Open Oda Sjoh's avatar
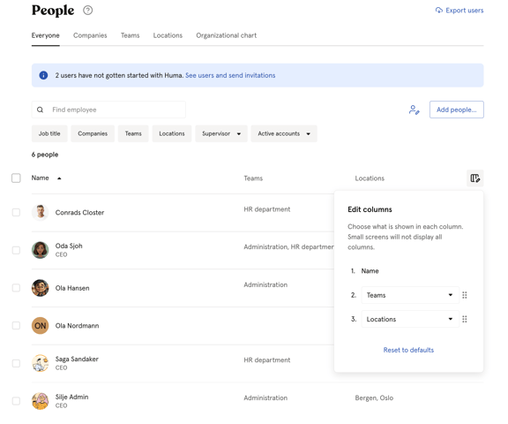Image resolution: width=508 pixels, height=424 pixels. 41,250
